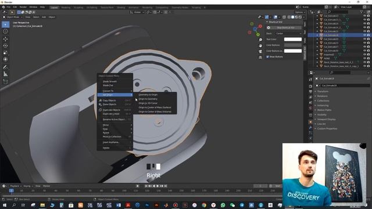
Task: Toggle viewport overlays button
Action: coord(276,17)
